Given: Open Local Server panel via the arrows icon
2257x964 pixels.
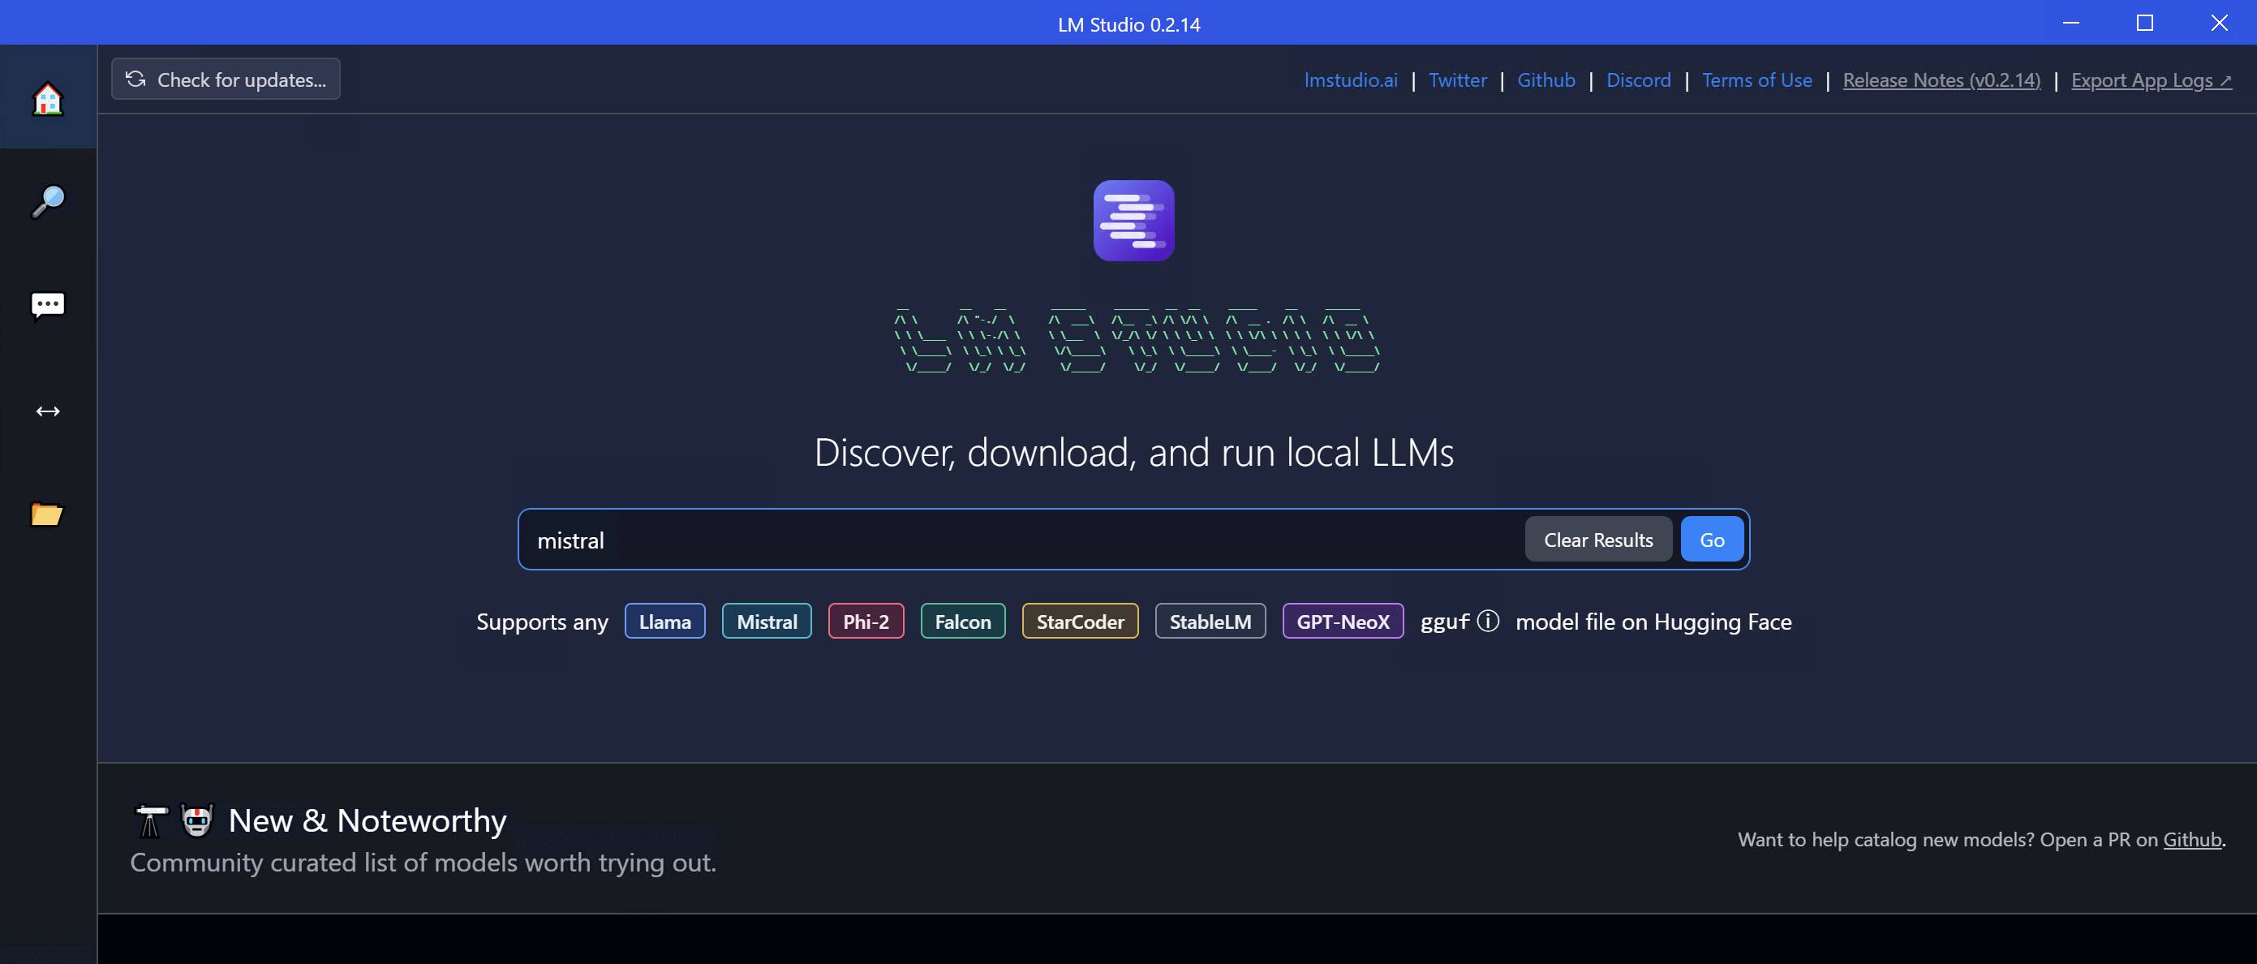Looking at the screenshot, I should pyautogui.click(x=48, y=410).
